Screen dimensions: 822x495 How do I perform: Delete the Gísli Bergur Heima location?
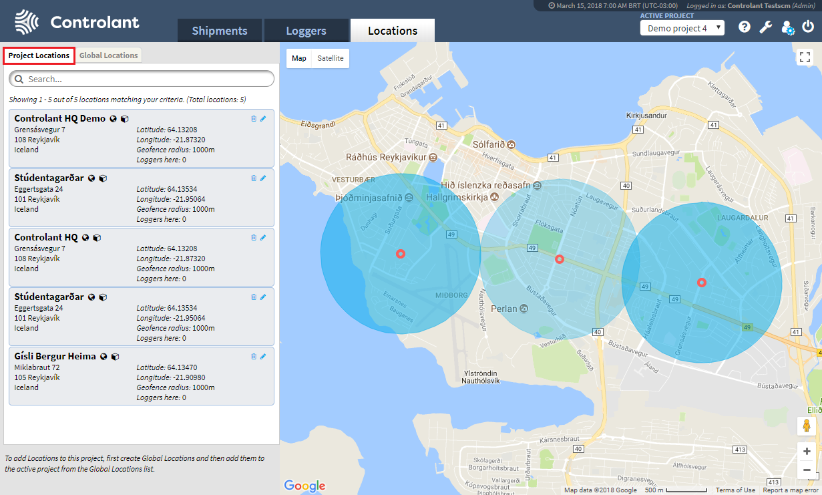click(x=254, y=357)
